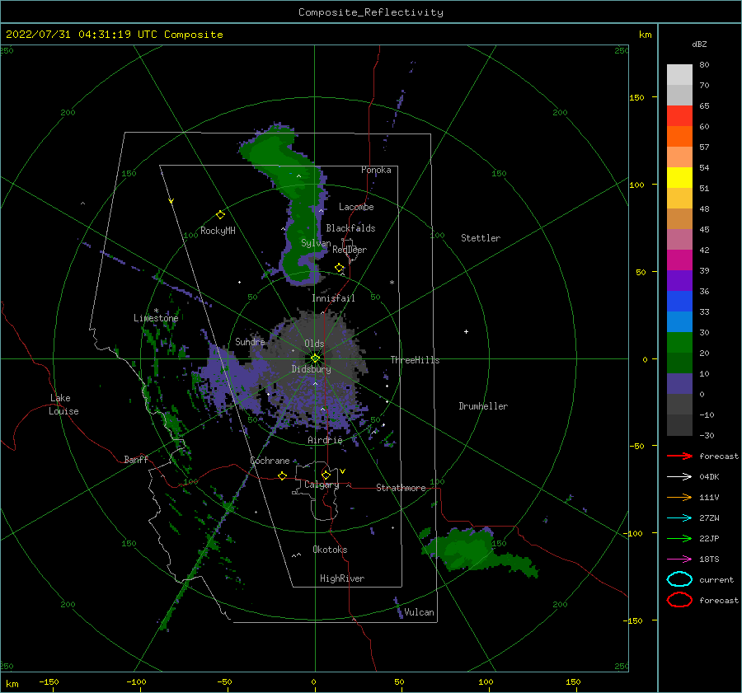
Task: Click the cyan current ellipse icon
Action: [679, 579]
